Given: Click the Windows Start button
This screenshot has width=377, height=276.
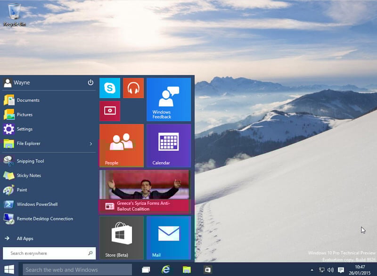Looking at the screenshot, I should click(9, 269).
